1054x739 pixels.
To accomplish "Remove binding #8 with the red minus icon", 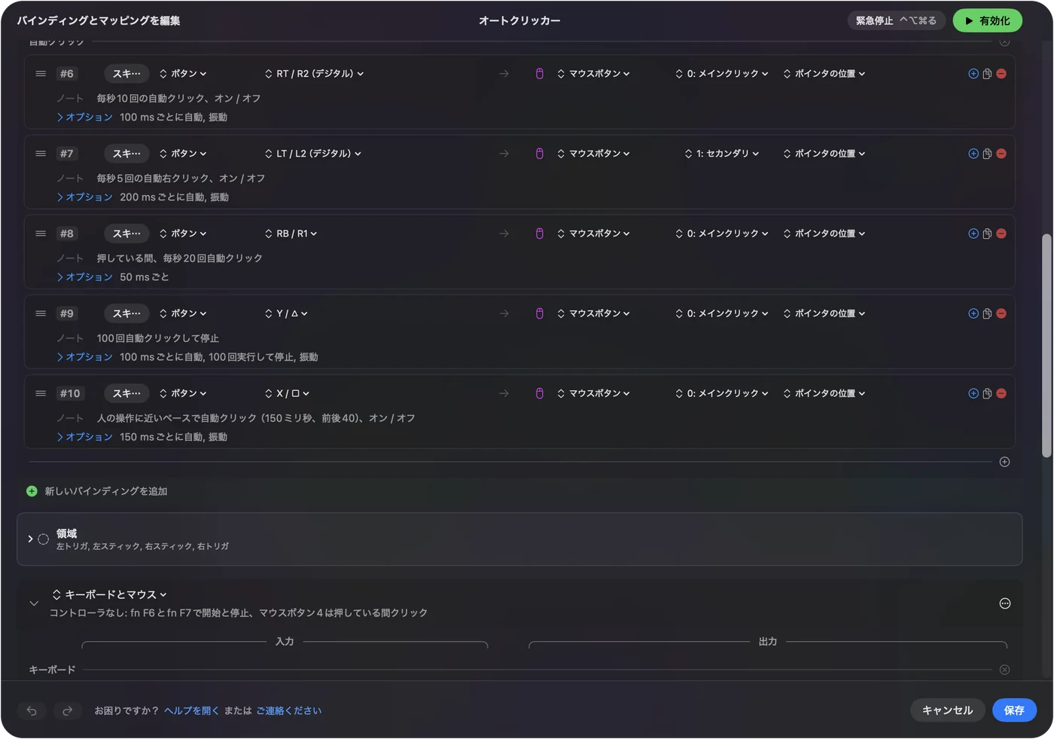I will click(1001, 234).
